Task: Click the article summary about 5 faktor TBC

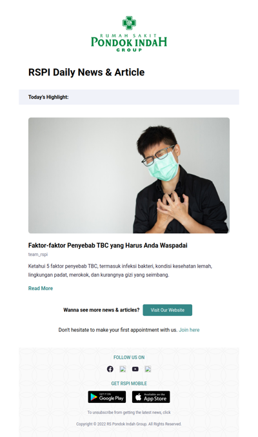Action: 120,270
